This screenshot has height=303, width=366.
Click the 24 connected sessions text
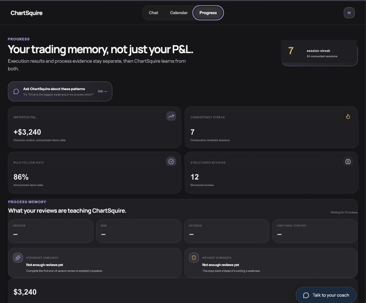click(x=322, y=56)
